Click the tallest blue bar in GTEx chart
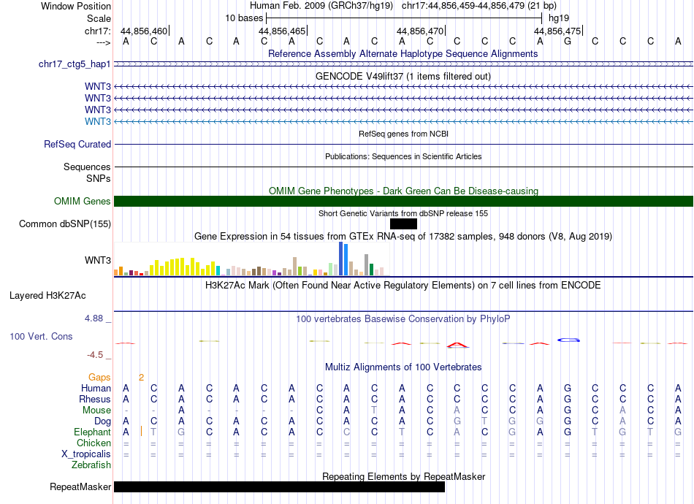Screen dimensions: 694x504 [x=341, y=259]
